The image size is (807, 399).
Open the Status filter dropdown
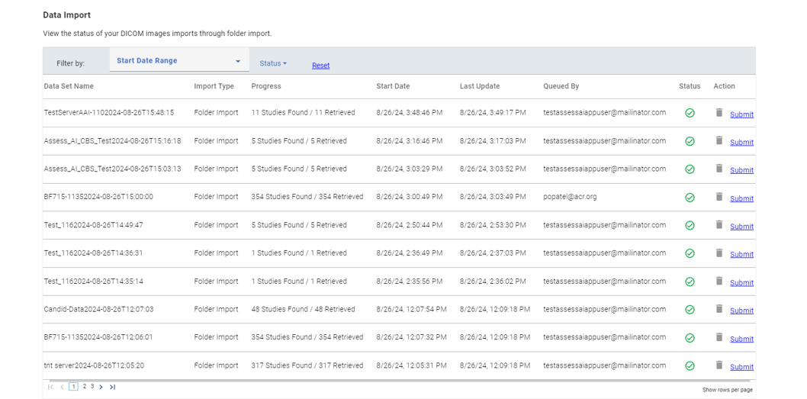pos(273,63)
